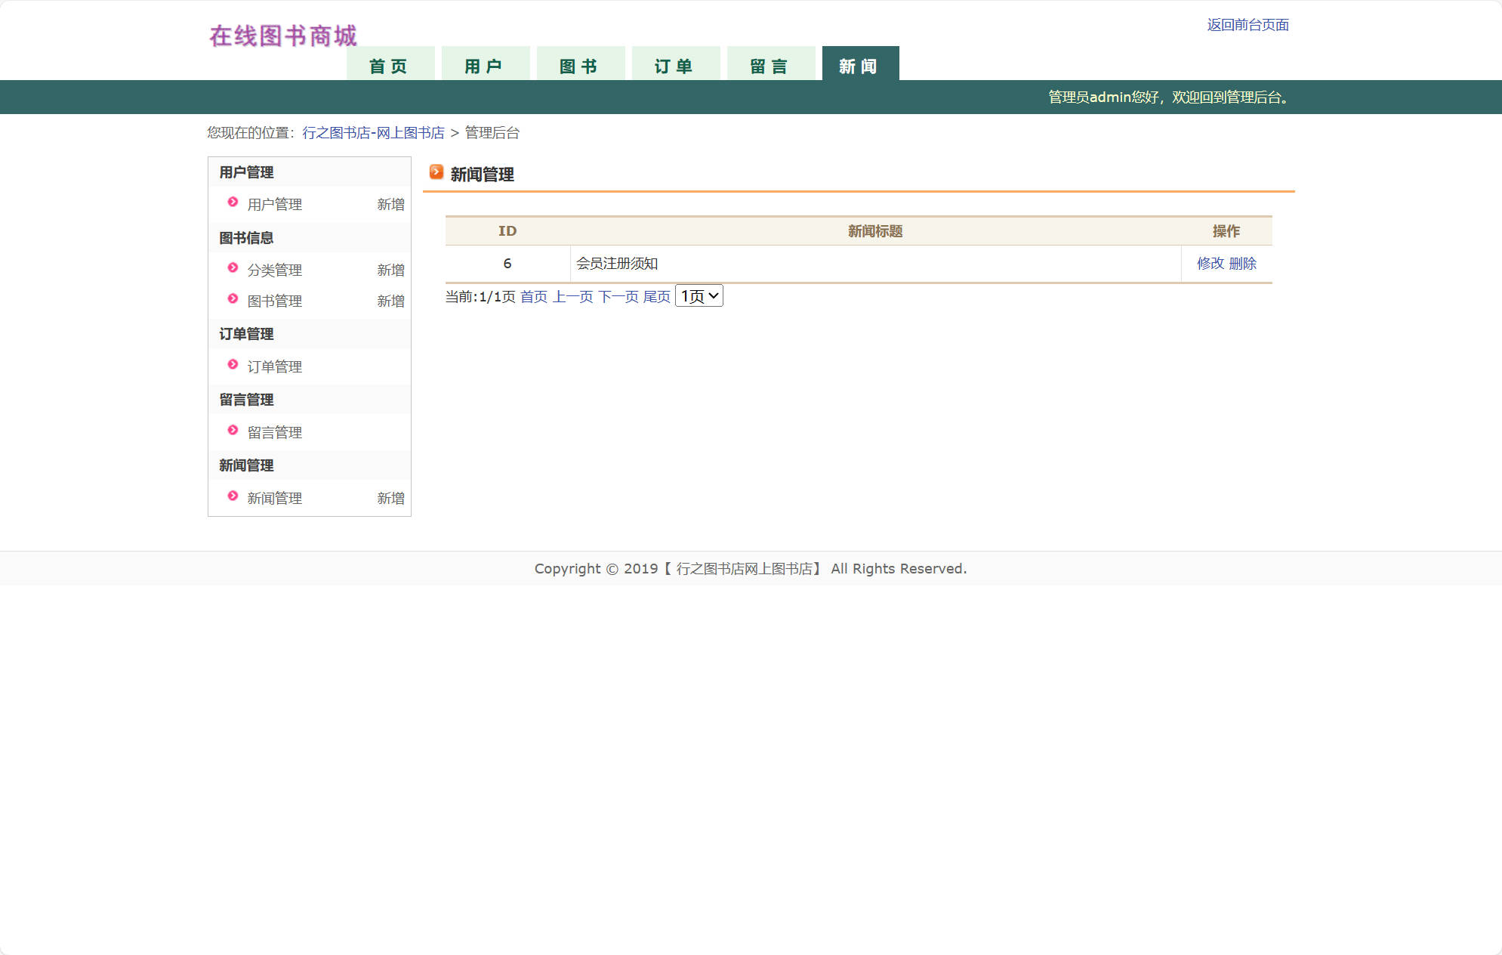
Task: Click the pink arrow icon beside 订单管理
Action: tap(232, 365)
